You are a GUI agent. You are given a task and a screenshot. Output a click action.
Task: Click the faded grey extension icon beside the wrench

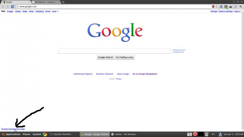235,6
